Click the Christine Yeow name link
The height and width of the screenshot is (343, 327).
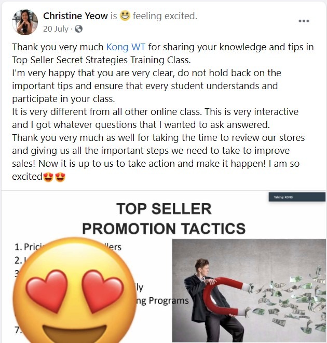75,16
